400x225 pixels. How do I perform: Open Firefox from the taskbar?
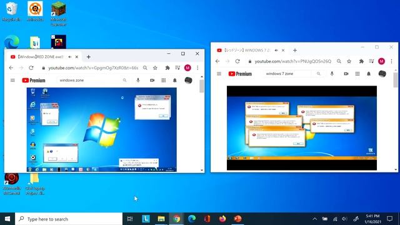point(222,219)
